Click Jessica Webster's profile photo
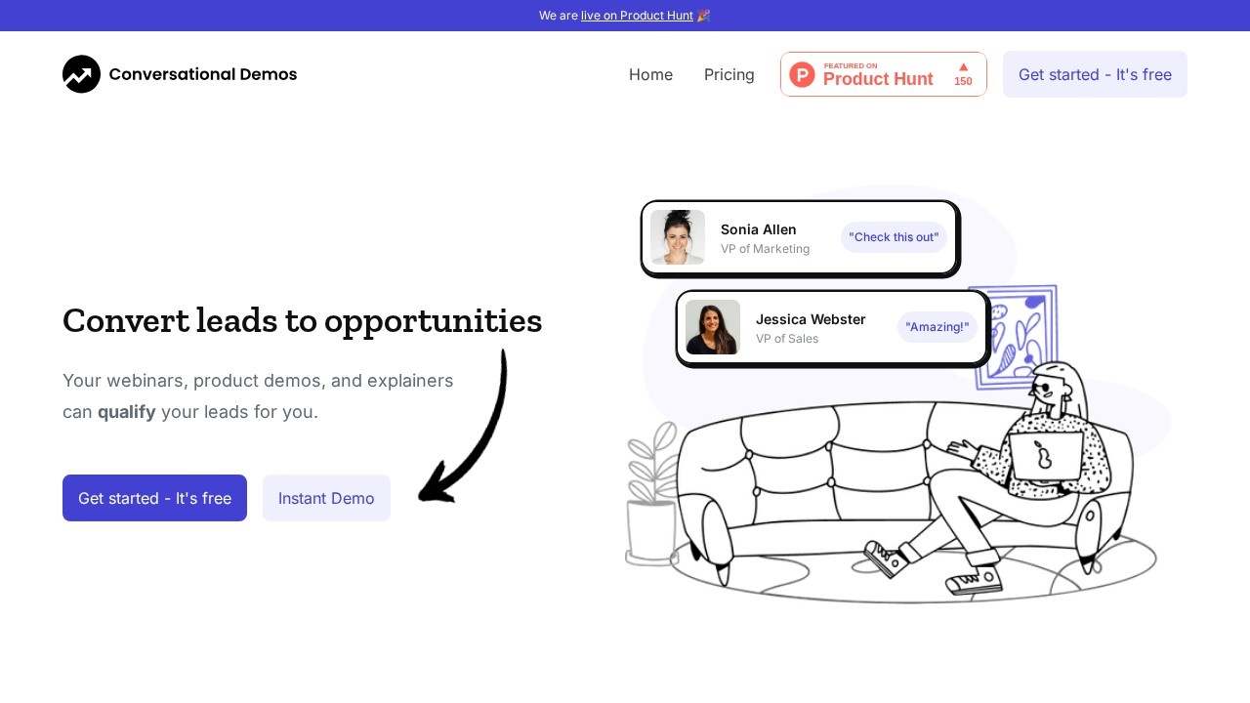 (713, 327)
